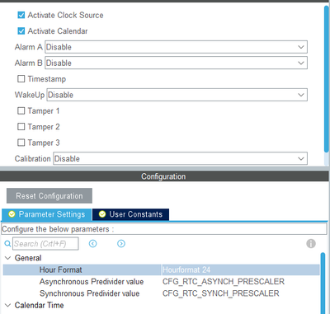Open the parameter info icon
The image size is (330, 314).
click(311, 243)
